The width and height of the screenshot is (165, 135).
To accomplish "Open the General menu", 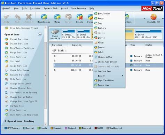I will 6,8.
